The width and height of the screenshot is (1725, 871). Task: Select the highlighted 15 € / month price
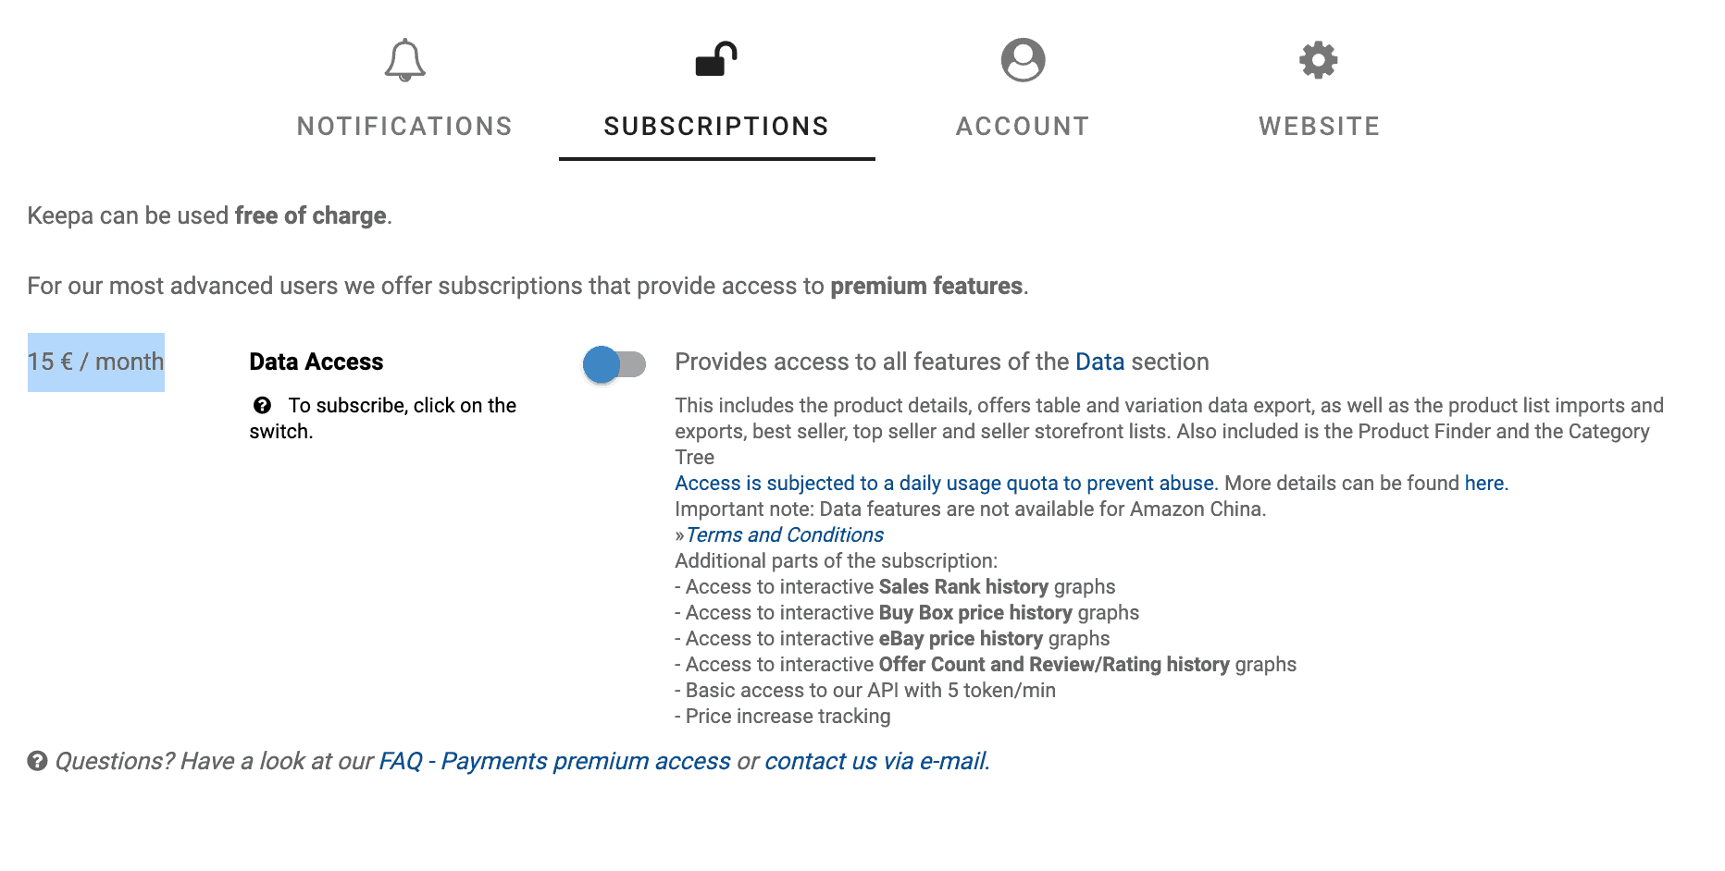[x=95, y=362]
